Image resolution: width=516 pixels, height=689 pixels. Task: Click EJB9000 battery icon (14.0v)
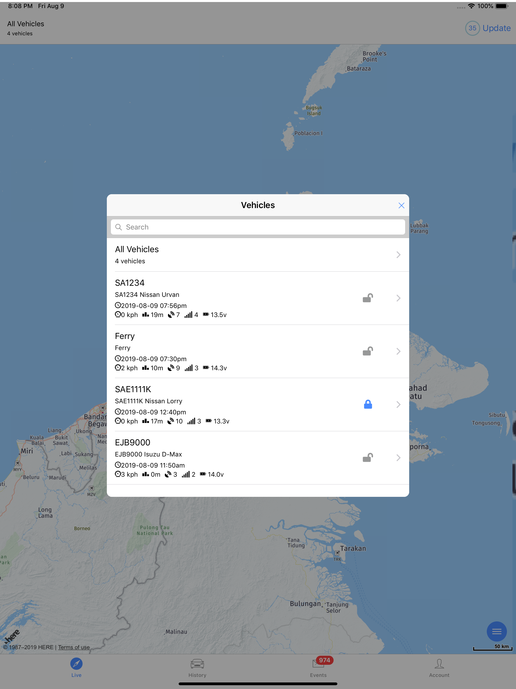coord(203,474)
